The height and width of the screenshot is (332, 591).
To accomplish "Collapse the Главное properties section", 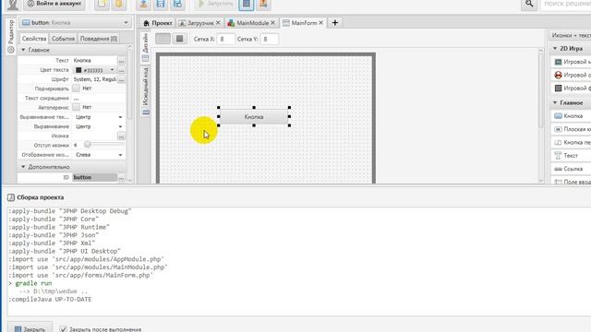I will point(23,50).
